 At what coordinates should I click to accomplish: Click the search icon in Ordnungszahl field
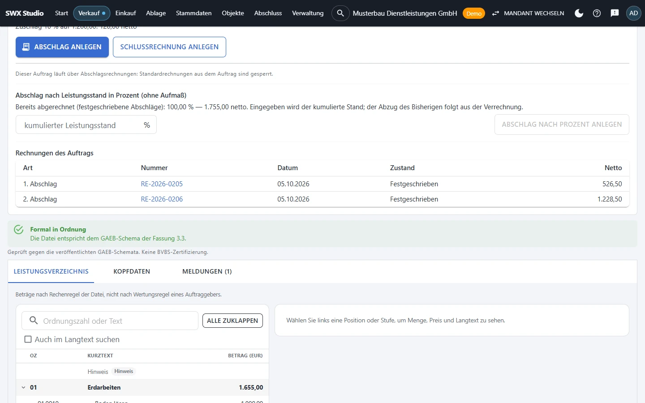[34, 320]
